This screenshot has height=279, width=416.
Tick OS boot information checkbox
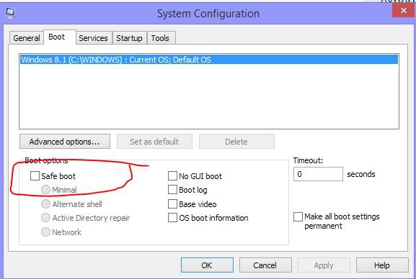tap(172, 218)
